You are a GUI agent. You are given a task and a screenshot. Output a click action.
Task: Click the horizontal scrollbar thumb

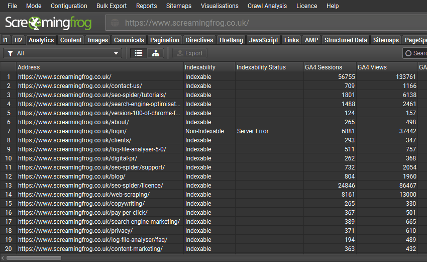pos(34,258)
